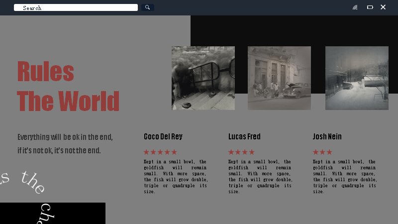The width and height of the screenshot is (398, 224).
Task: Open the street with vintage car photo
Action: 279,78
